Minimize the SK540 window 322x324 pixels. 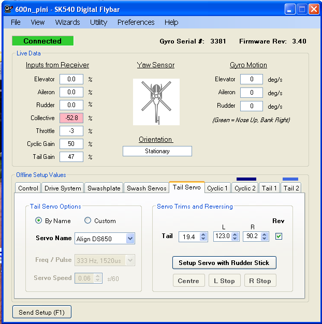tap(290, 9)
